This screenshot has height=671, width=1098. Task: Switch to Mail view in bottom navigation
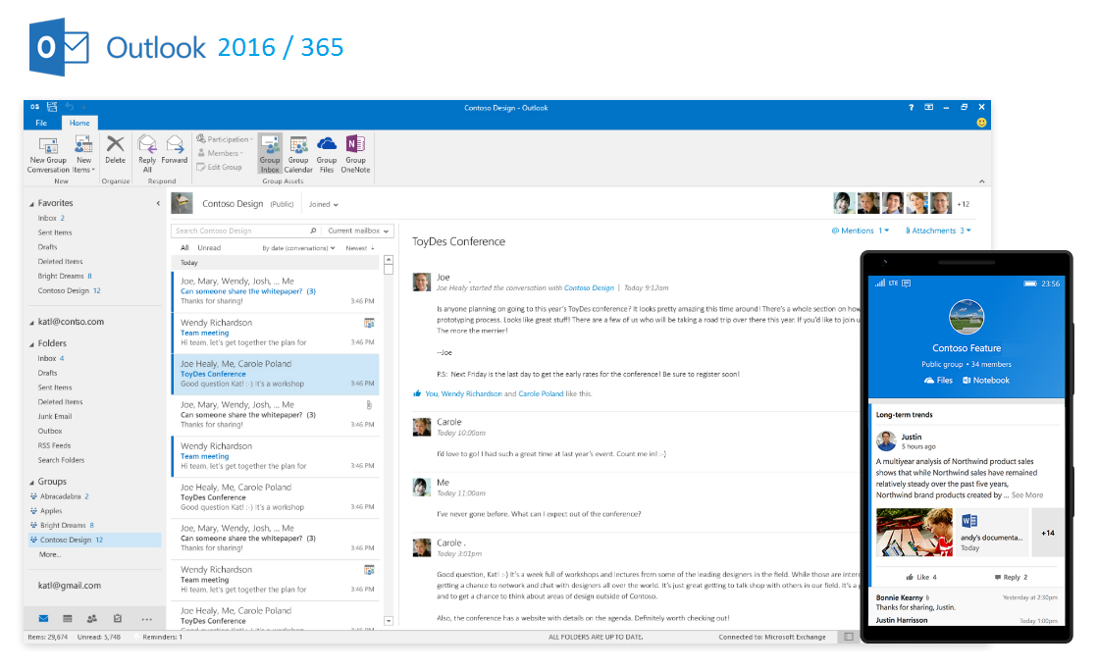coord(43,618)
